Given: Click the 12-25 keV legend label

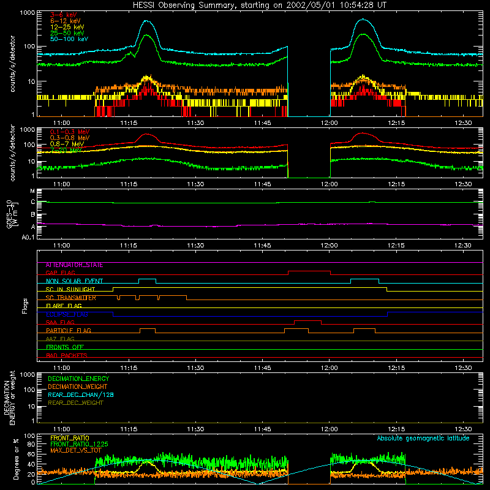Looking at the screenshot, I should [x=67, y=27].
